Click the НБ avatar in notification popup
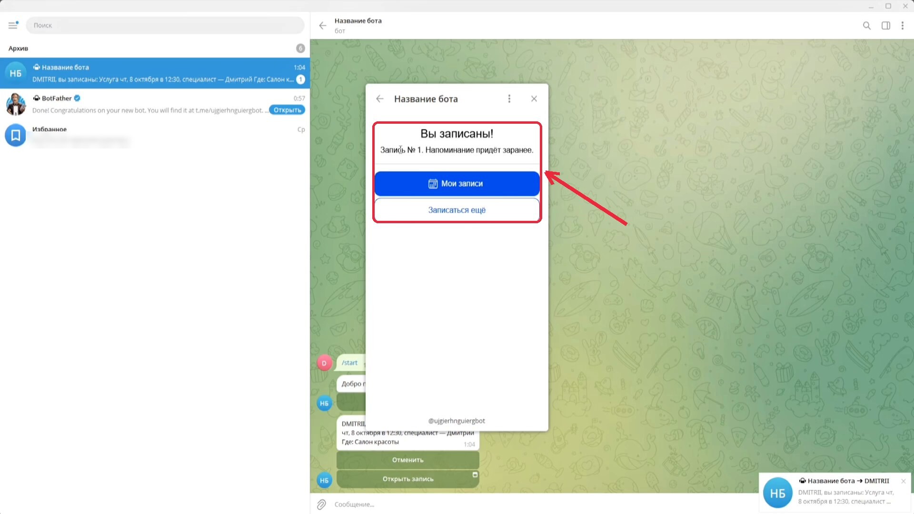This screenshot has height=514, width=914. (x=778, y=493)
